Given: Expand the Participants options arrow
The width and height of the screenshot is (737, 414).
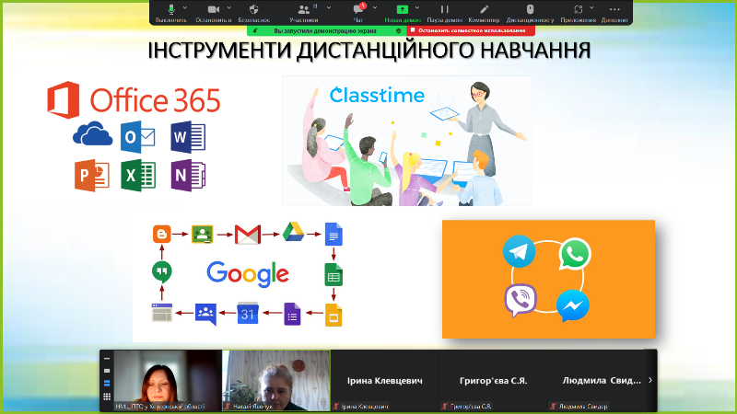Looking at the screenshot, I should [x=329, y=7].
